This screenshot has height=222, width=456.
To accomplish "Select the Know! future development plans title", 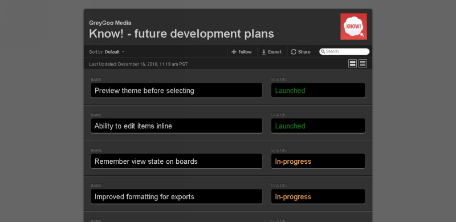I will 181,34.
